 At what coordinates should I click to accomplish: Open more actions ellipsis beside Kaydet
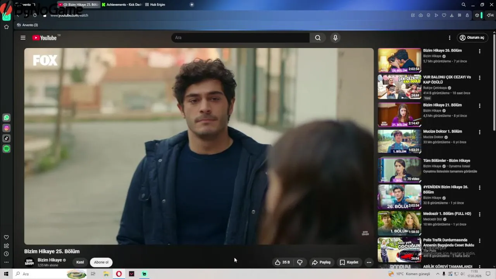pyautogui.click(x=369, y=262)
